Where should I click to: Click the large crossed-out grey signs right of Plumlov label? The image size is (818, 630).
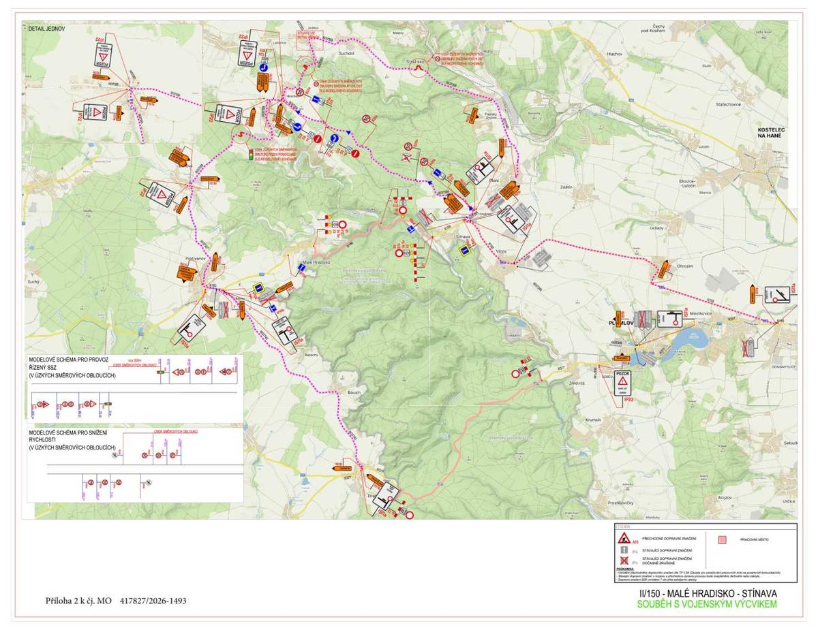[x=642, y=320]
